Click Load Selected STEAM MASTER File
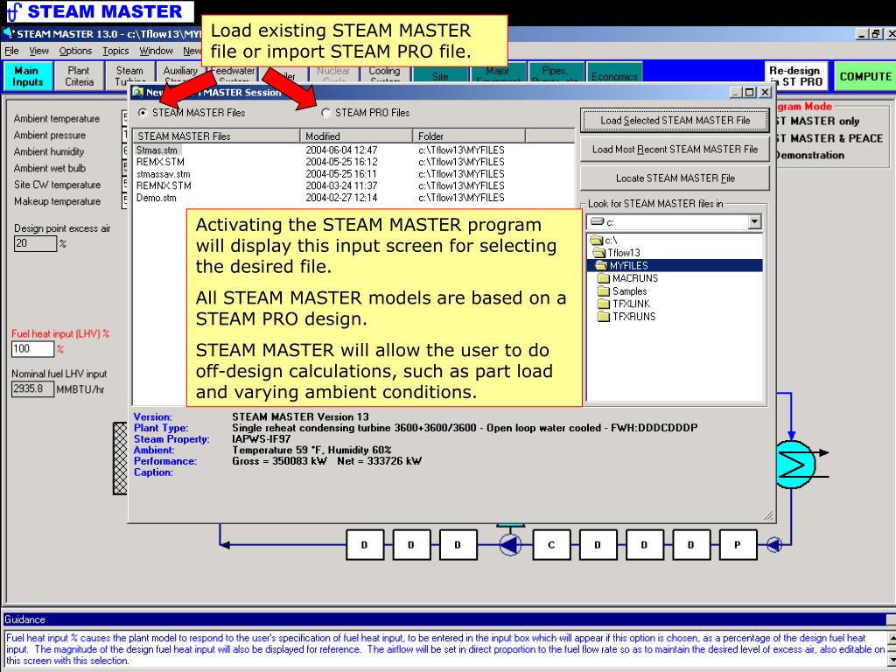 point(675,120)
